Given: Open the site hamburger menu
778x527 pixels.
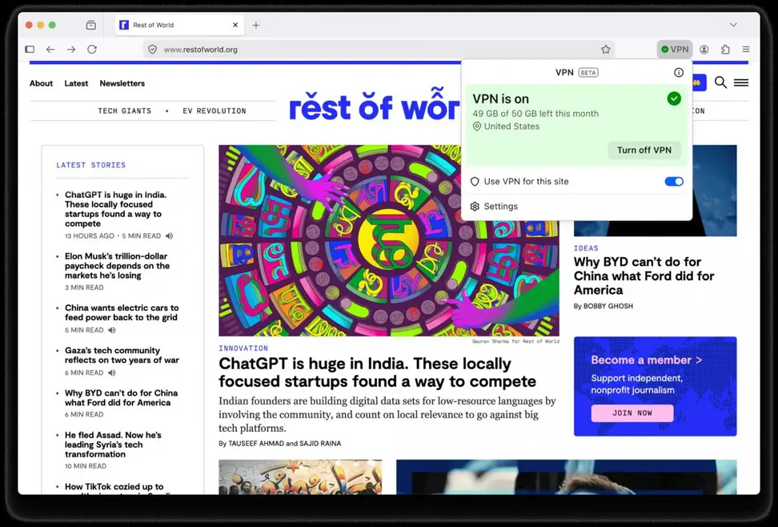Looking at the screenshot, I should (x=741, y=82).
